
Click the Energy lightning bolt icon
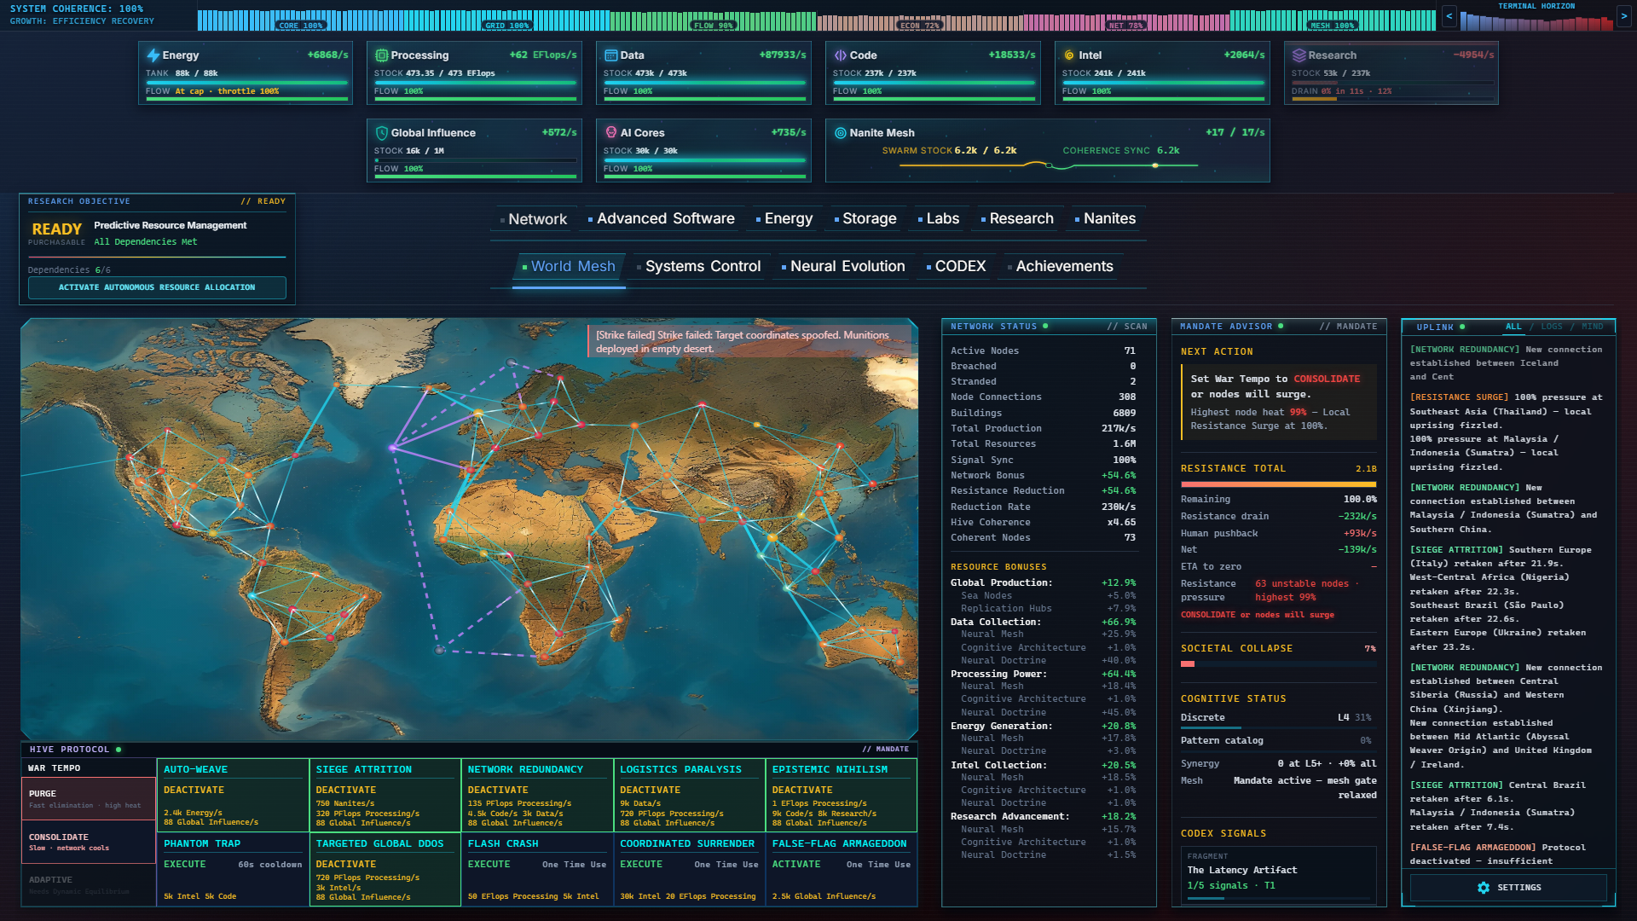[153, 55]
